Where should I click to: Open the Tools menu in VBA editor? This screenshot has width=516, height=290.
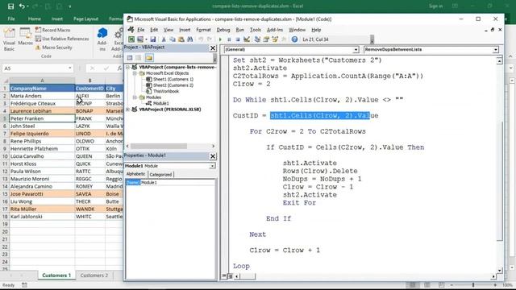coord(256,30)
